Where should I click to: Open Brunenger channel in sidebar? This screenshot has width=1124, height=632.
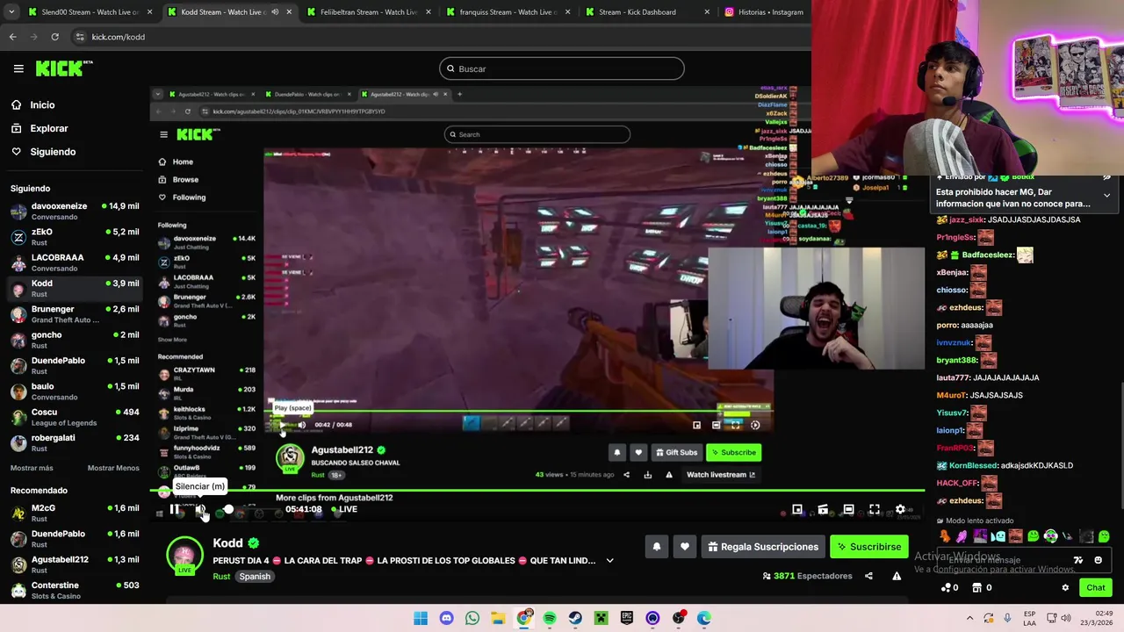[x=75, y=314]
